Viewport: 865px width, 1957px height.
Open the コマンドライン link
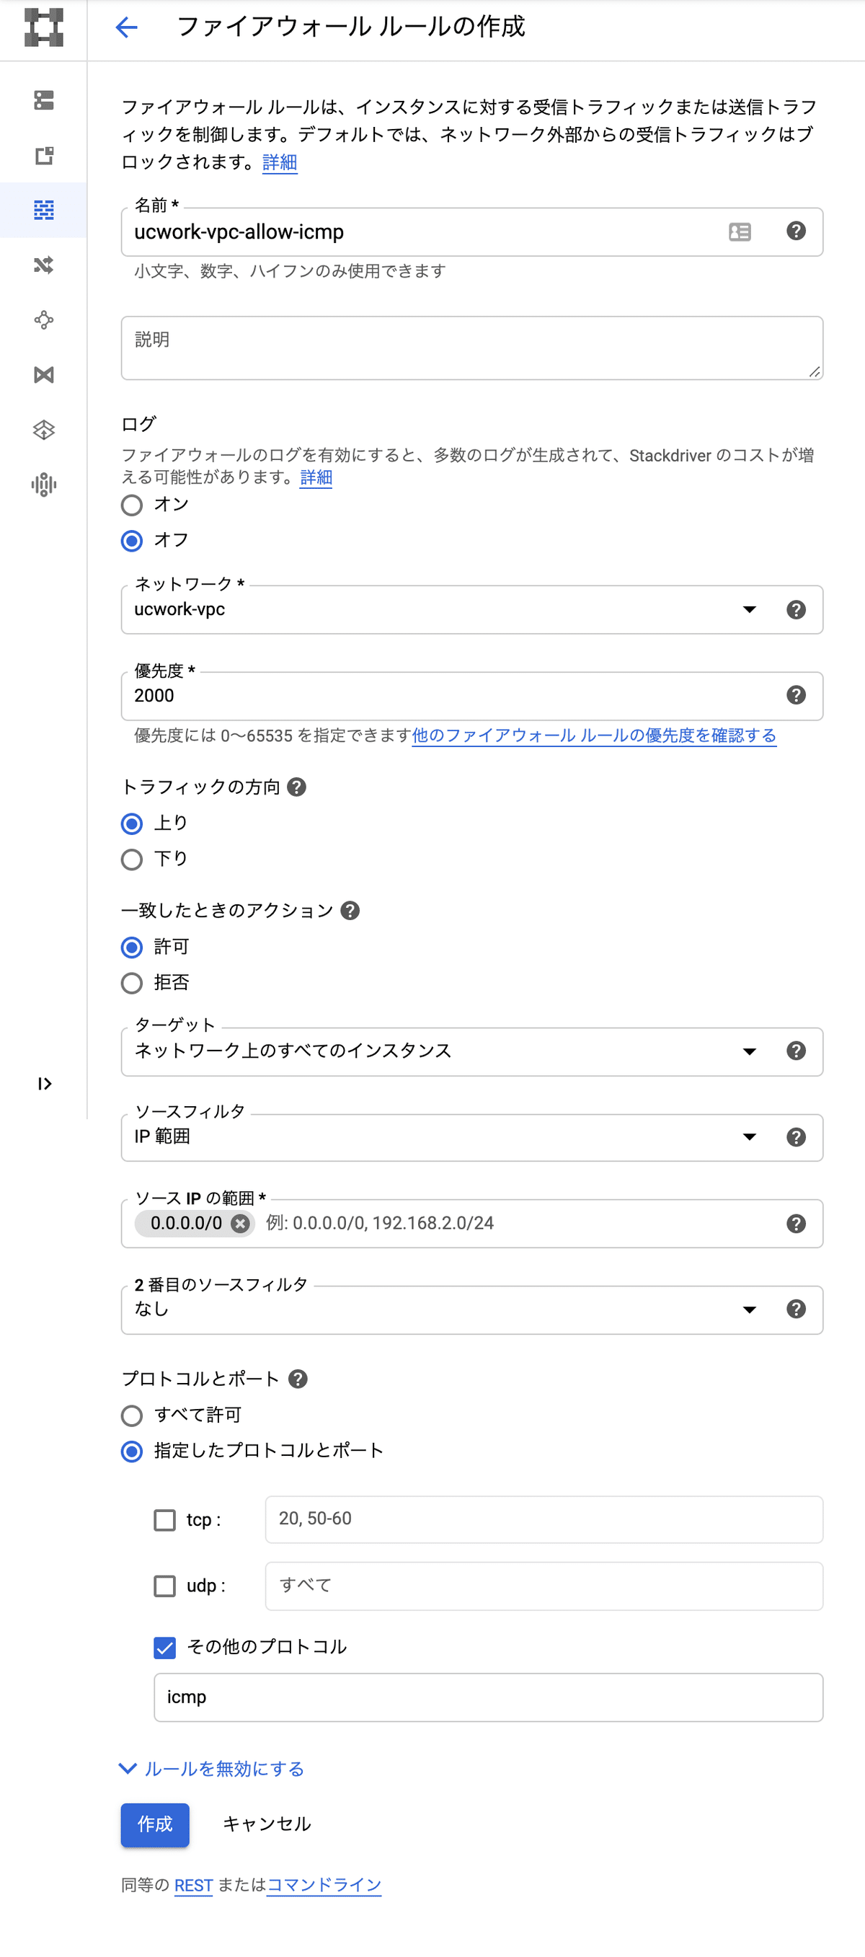pyautogui.click(x=324, y=1885)
